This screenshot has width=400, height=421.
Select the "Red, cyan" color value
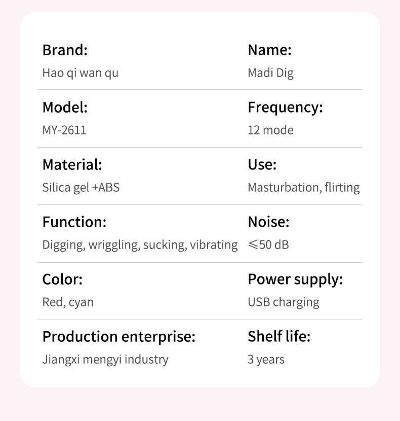coord(68,302)
